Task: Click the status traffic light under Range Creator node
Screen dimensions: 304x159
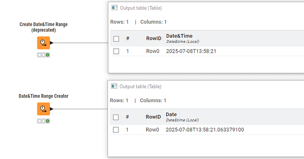Action: (x=44, y=121)
